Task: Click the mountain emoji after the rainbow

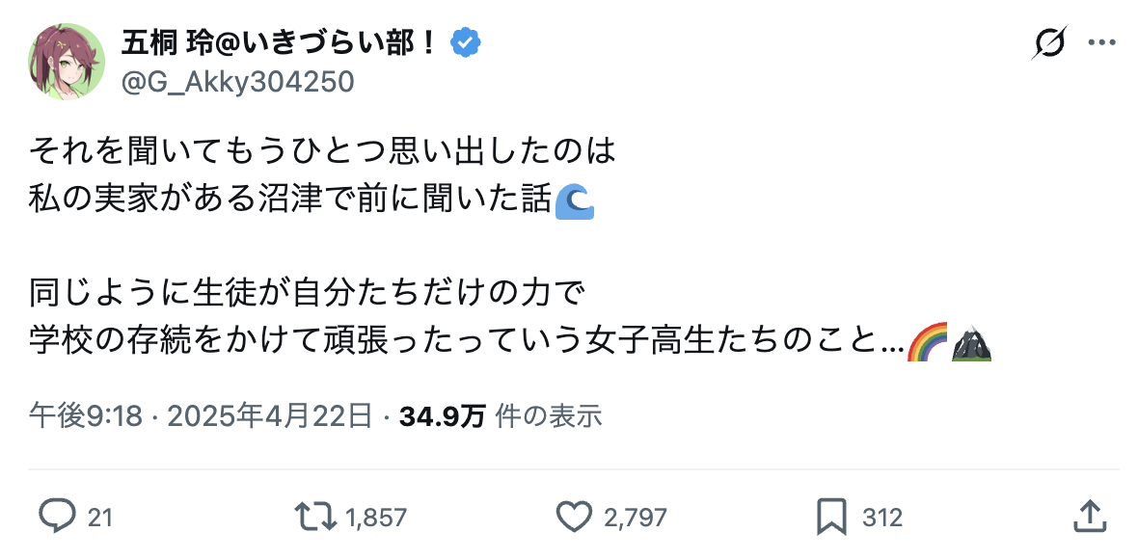Action: point(972,340)
